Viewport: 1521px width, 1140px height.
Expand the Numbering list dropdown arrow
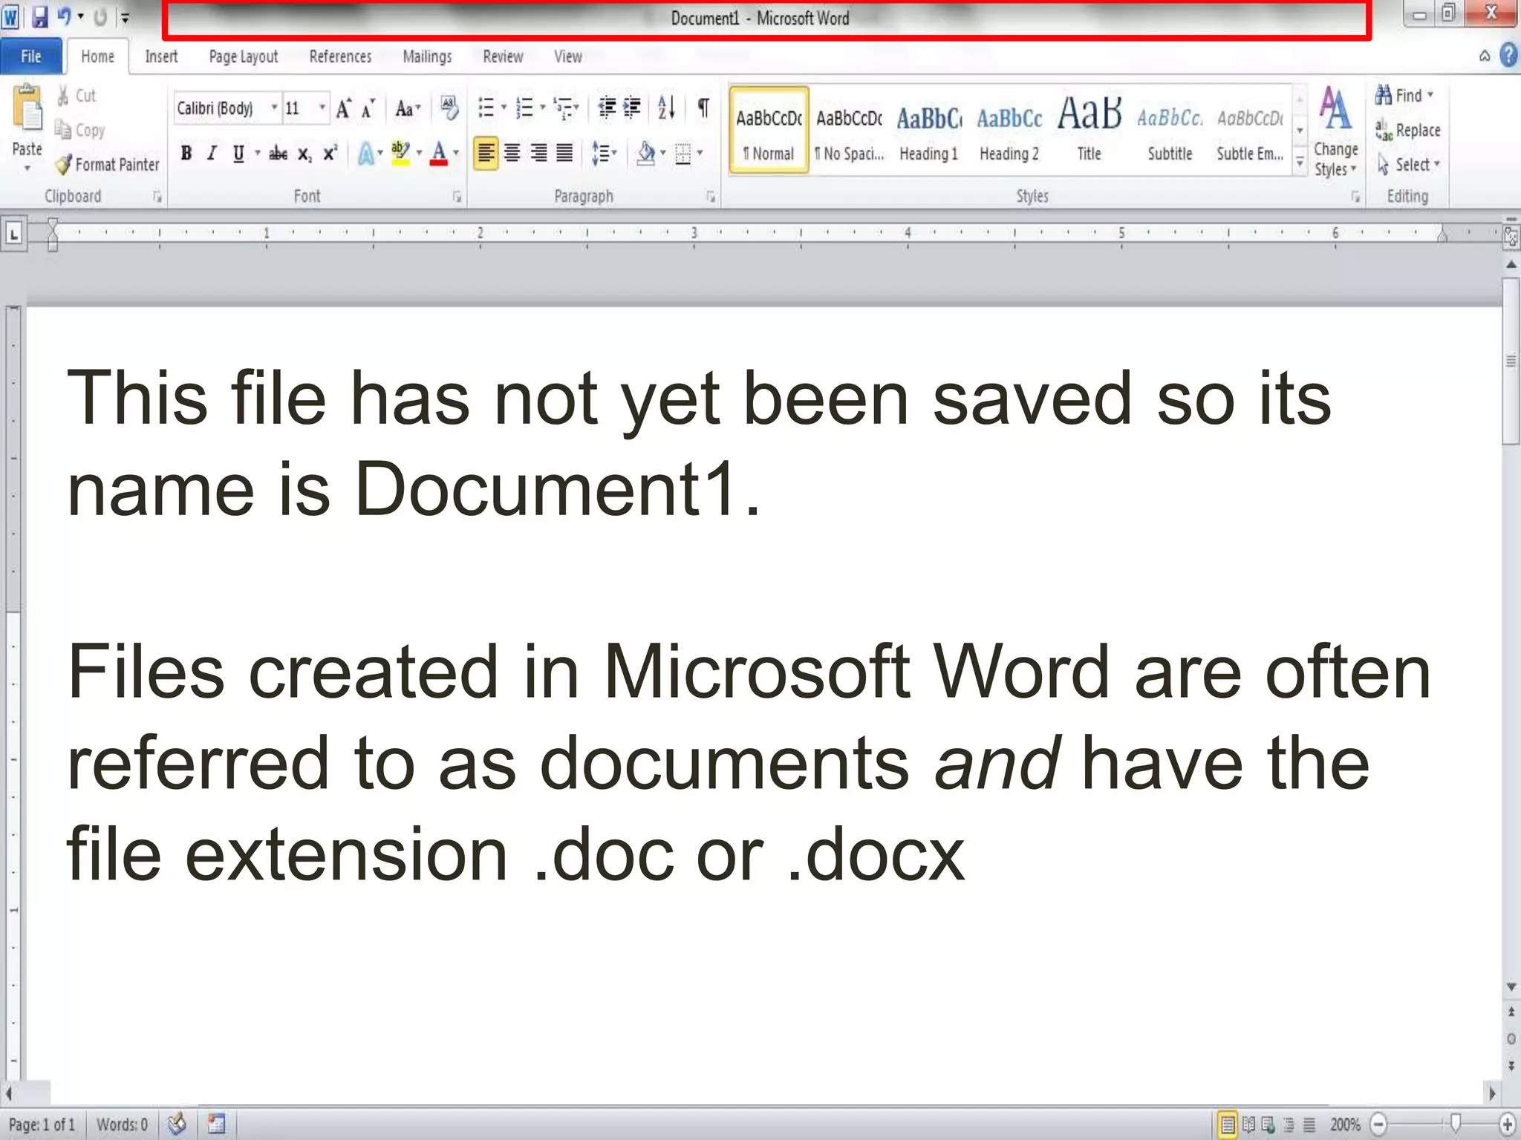[543, 108]
